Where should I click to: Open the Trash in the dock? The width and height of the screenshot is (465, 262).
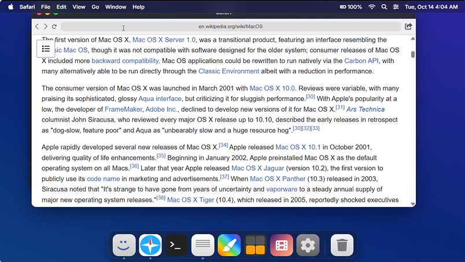coord(342,245)
